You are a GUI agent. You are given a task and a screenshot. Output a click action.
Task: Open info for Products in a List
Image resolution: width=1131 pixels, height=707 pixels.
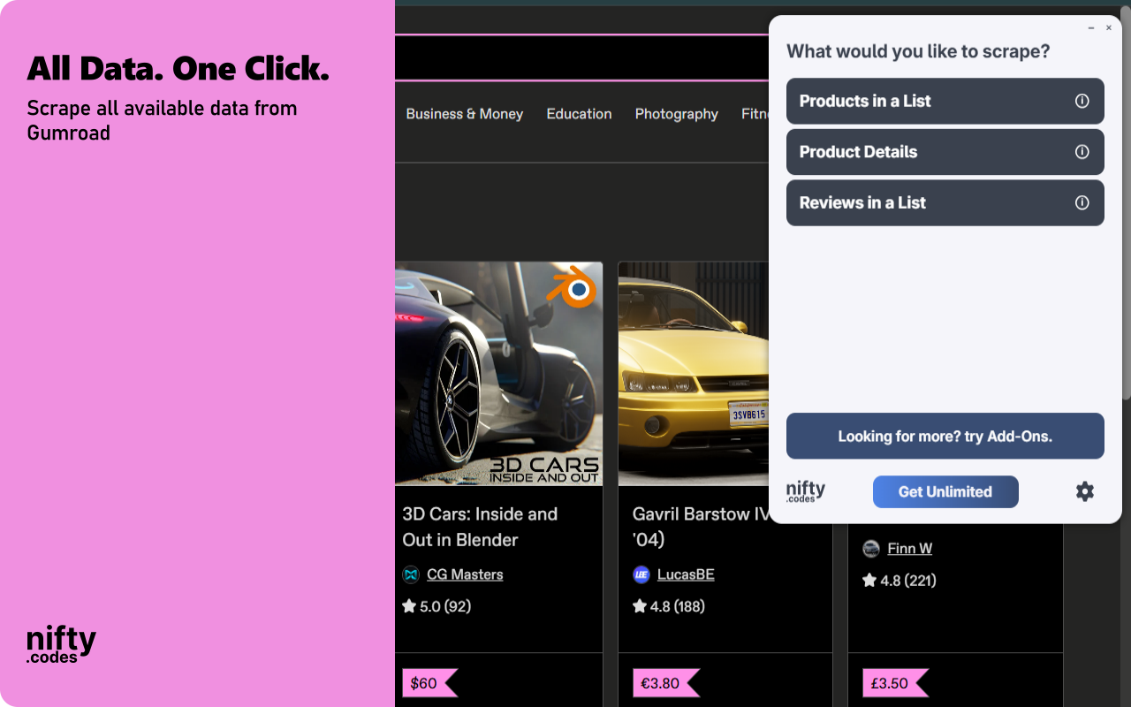1082,101
